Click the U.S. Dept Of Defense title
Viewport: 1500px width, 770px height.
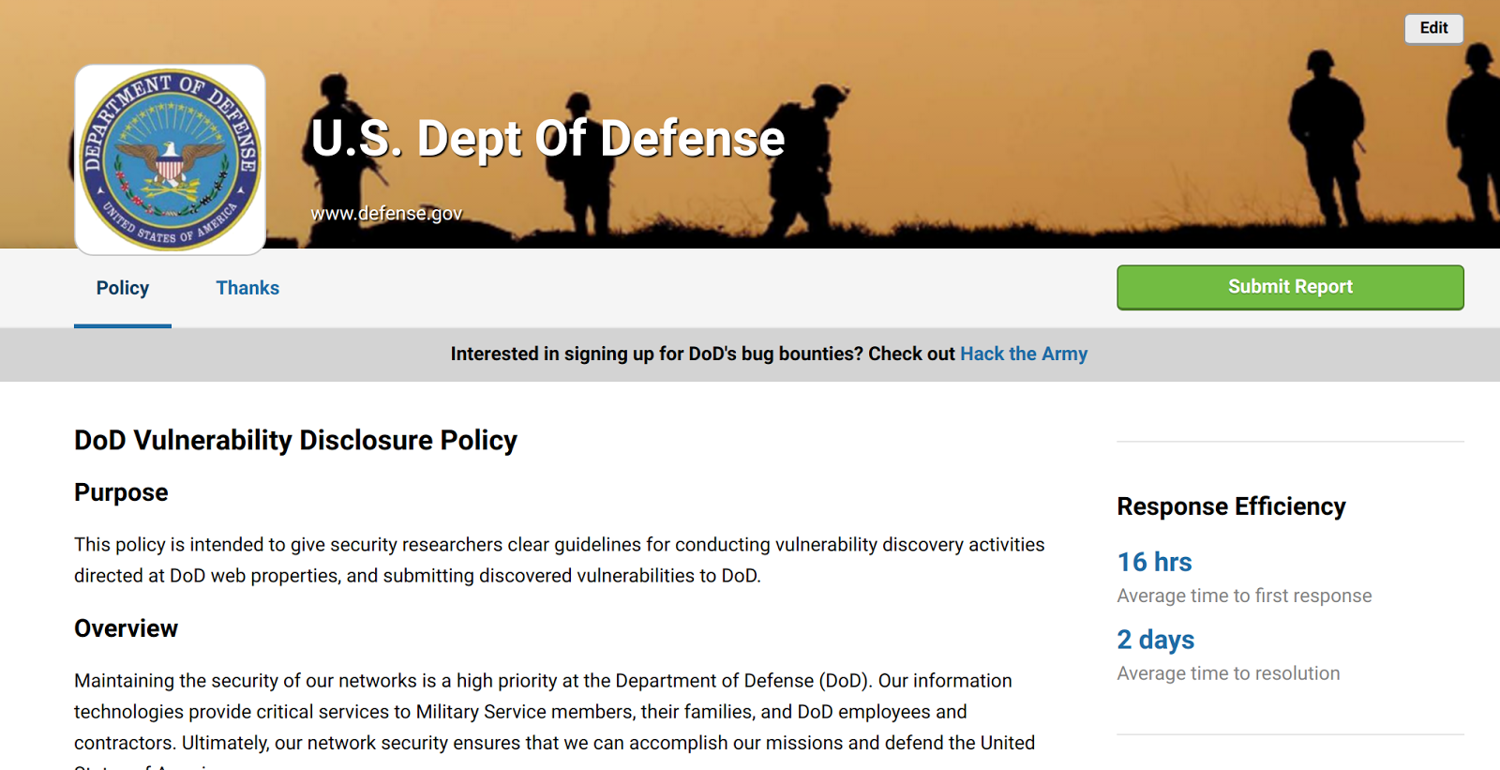[547, 139]
